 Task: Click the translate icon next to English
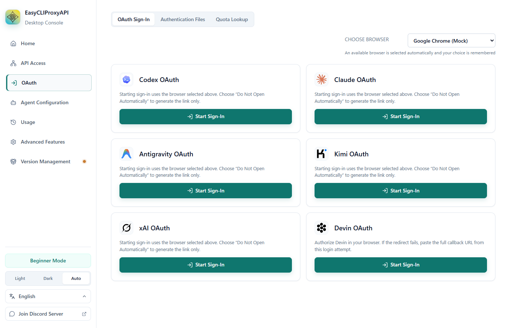click(12, 296)
